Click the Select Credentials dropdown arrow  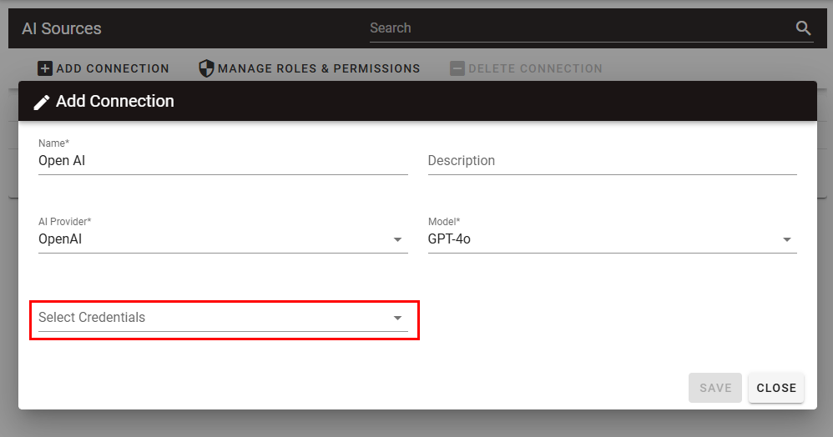click(397, 318)
